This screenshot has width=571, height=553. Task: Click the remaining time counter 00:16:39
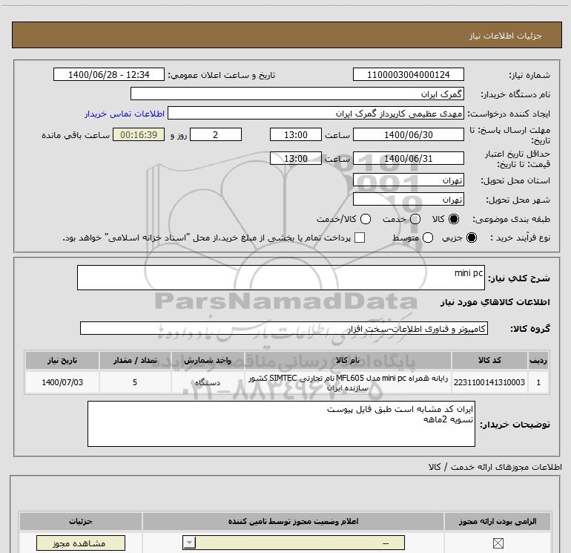[139, 135]
